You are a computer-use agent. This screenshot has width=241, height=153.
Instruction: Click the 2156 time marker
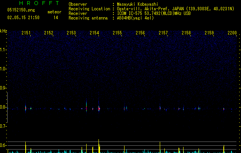point(140,33)
